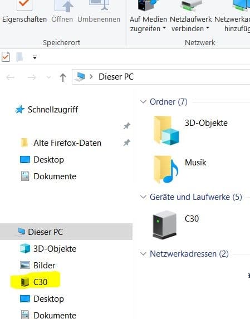Collapse the Ordner (7) group

click(x=144, y=101)
